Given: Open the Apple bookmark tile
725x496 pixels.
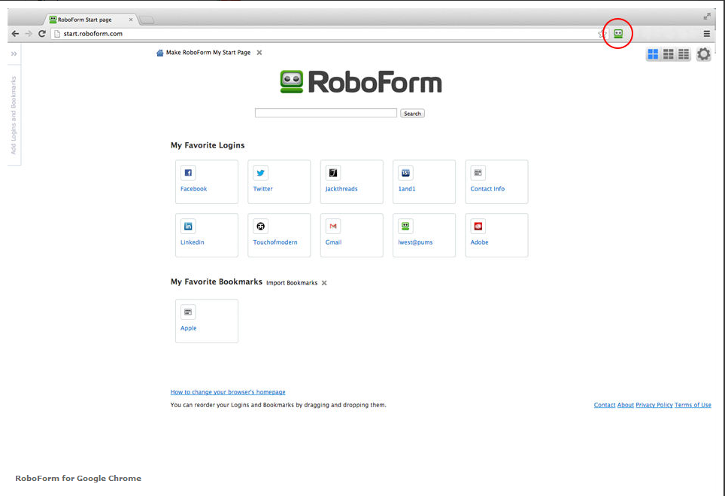Looking at the screenshot, I should point(207,321).
